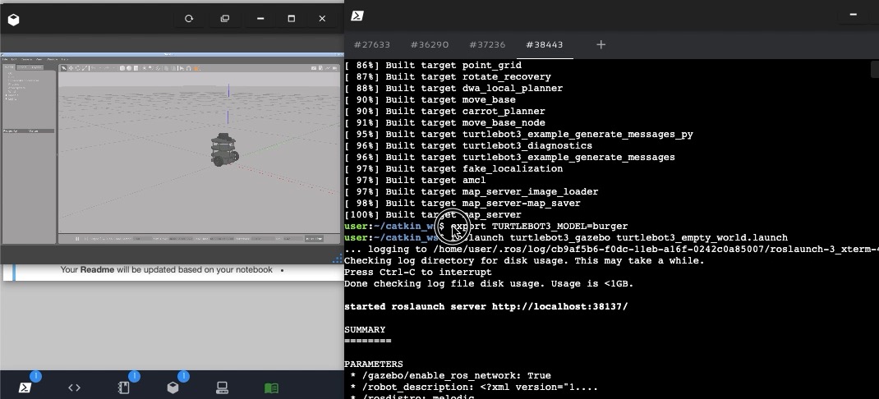Open the Gazebo data log icon
The image size is (879, 399).
(x=320, y=68)
